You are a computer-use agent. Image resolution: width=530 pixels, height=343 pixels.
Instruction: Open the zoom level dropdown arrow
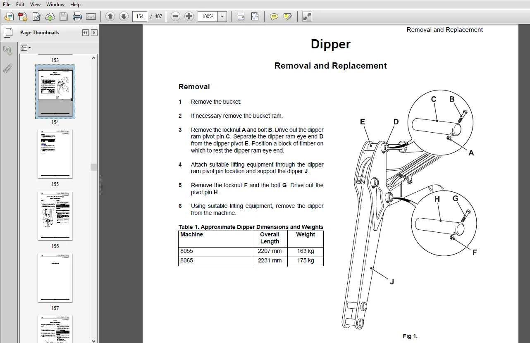tap(222, 17)
